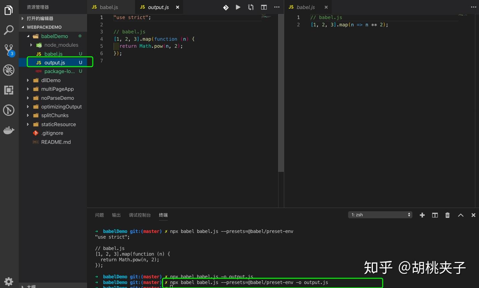This screenshot has width=479, height=288.
Task: Create a new terminal with the plus icon
Action: point(422,215)
